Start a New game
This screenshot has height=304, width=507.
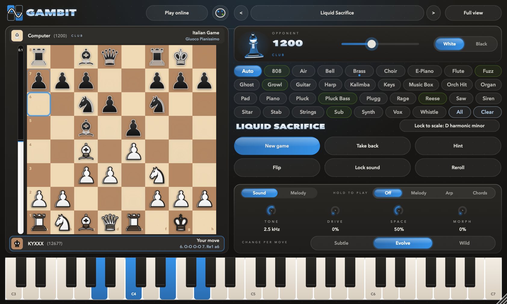pyautogui.click(x=277, y=146)
